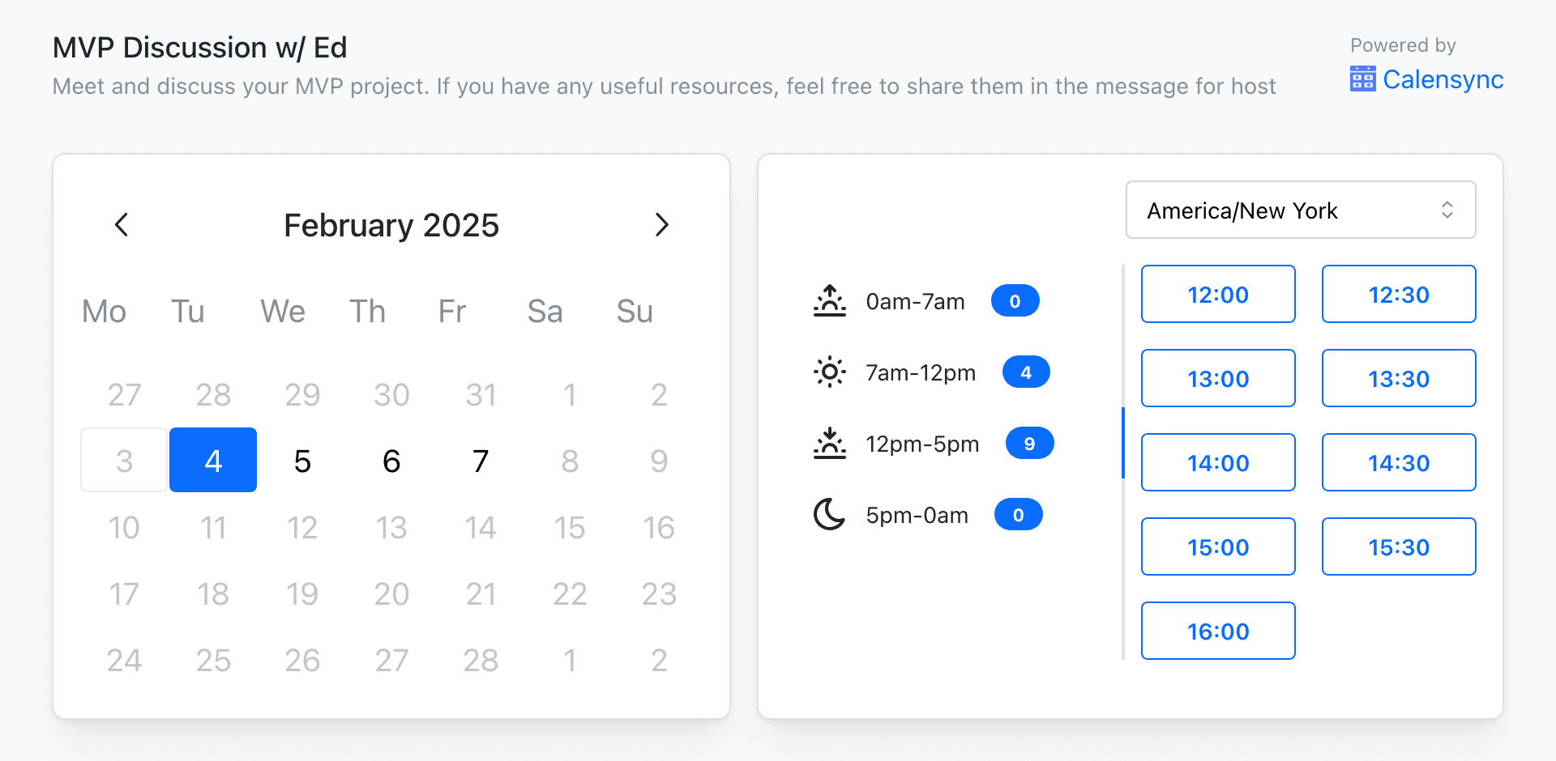This screenshot has width=1556, height=761.
Task: Open the America/New York timezone selector
Action: (x=1300, y=210)
